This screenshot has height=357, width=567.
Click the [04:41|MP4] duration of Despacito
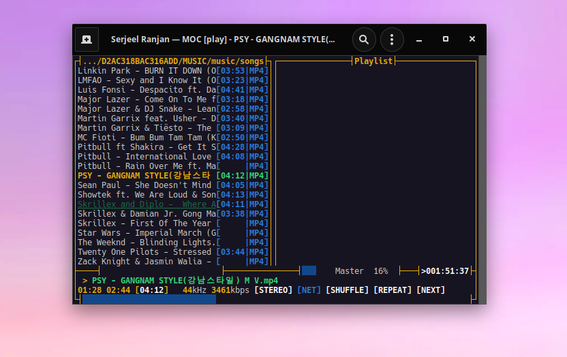pyautogui.click(x=243, y=90)
